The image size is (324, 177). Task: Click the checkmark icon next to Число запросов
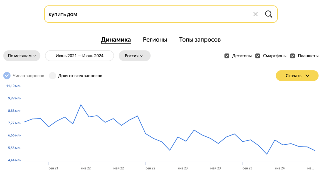point(7,76)
